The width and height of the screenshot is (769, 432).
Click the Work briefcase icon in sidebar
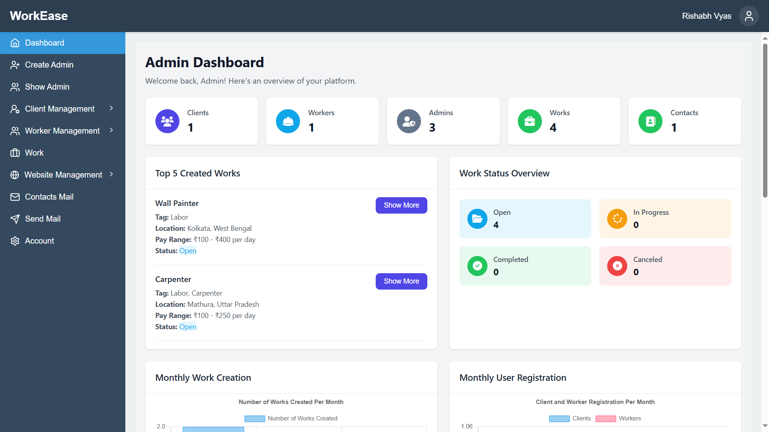[x=15, y=153]
